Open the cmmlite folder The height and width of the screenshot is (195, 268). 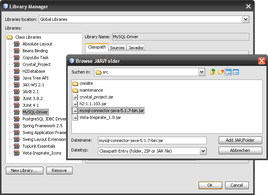pos(86,83)
